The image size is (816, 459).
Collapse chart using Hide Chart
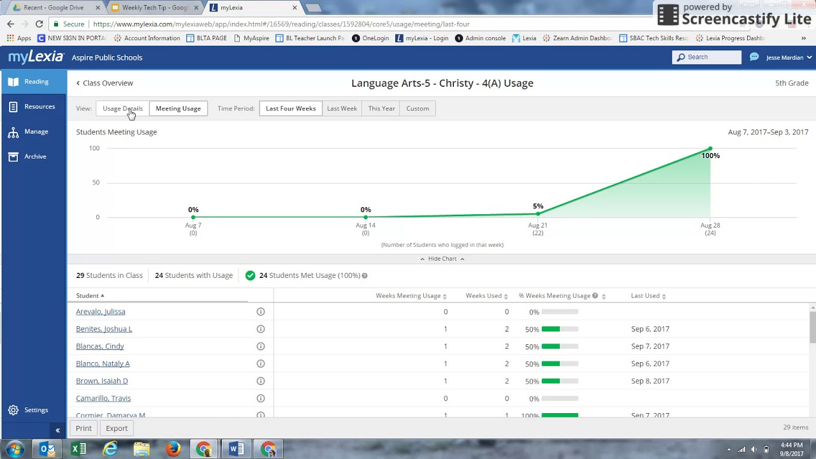(x=442, y=259)
